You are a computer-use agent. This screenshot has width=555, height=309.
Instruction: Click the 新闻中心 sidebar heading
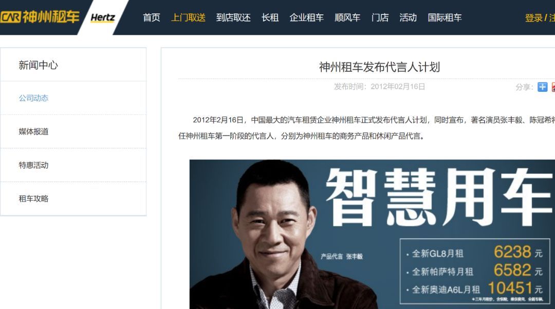pyautogui.click(x=38, y=65)
